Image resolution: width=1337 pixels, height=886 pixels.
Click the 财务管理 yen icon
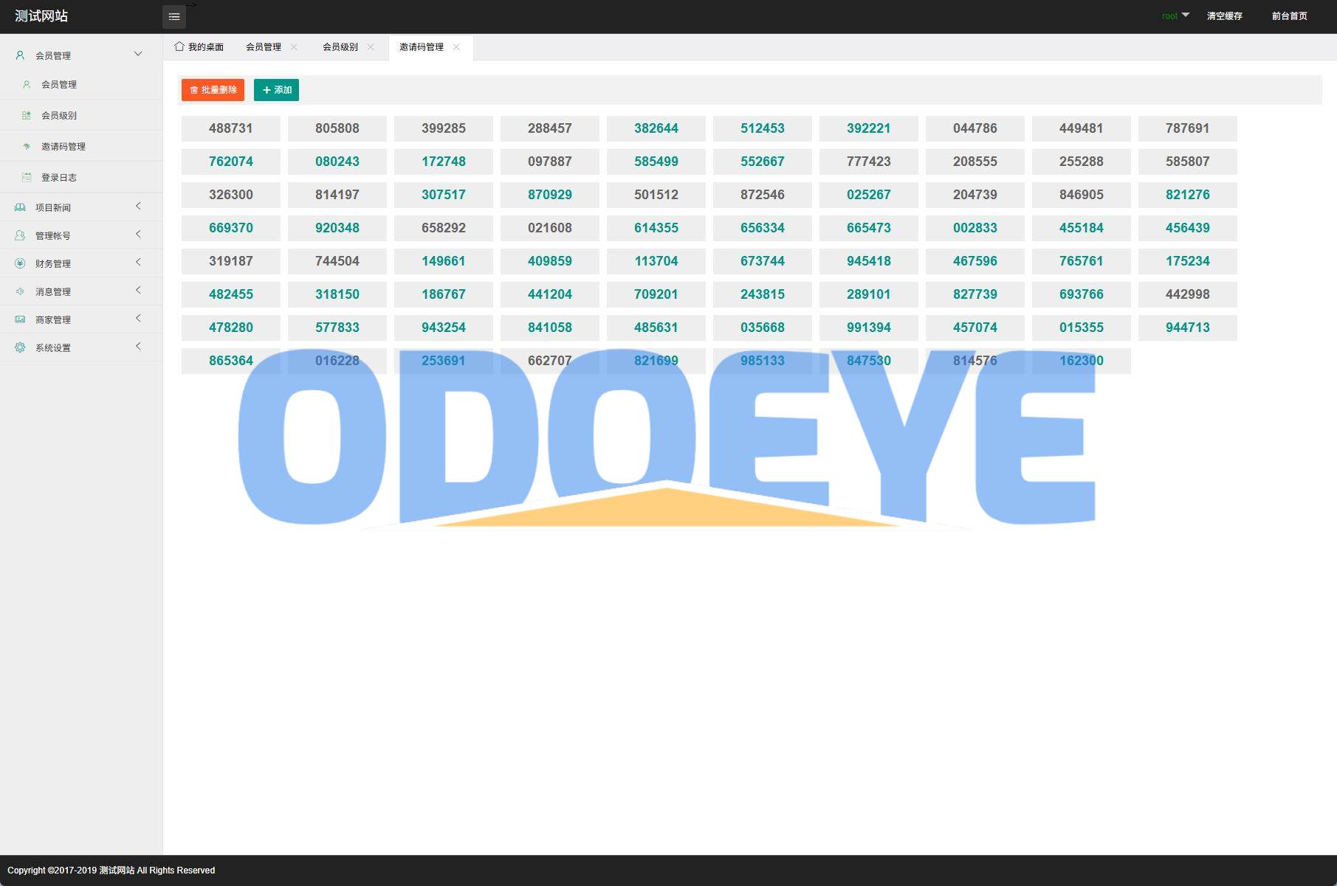20,264
